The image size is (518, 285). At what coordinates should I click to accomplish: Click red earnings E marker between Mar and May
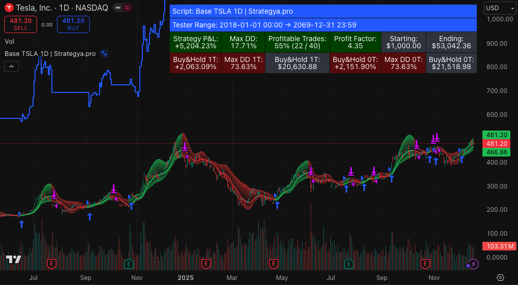click(273, 264)
